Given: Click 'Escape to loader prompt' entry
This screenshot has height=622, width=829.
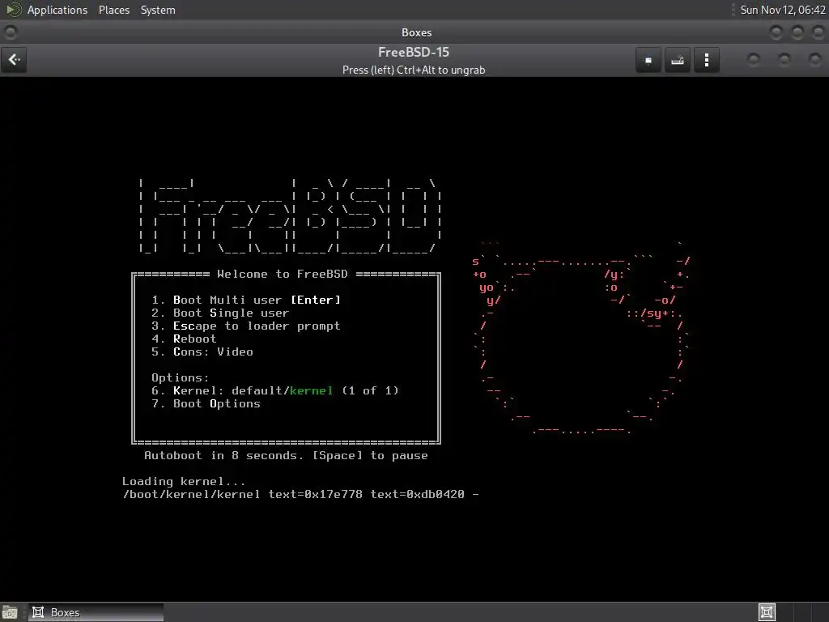Looking at the screenshot, I should pyautogui.click(x=246, y=326).
